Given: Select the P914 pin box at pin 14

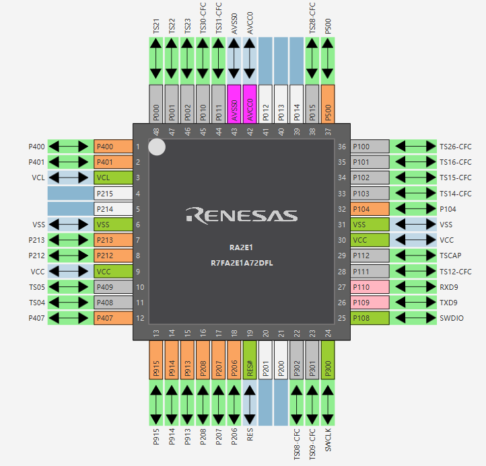Looking at the screenshot, I should point(172,360).
